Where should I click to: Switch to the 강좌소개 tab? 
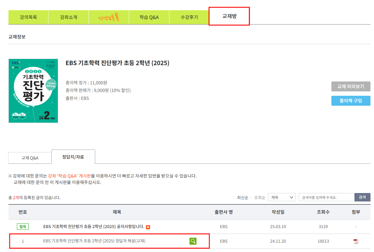[x=69, y=17]
